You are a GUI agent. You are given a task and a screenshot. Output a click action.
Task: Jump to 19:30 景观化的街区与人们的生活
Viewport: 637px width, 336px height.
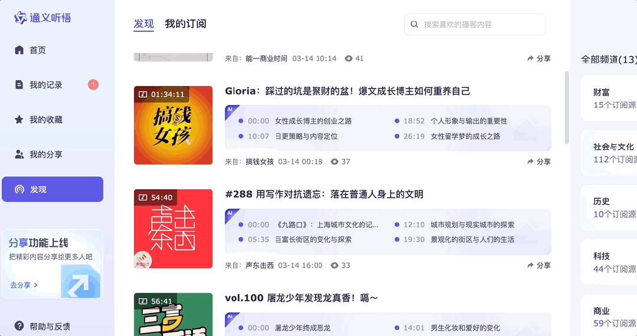455,239
